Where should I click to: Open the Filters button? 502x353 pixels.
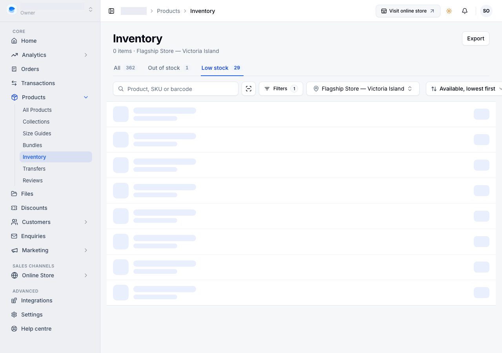pos(281,89)
